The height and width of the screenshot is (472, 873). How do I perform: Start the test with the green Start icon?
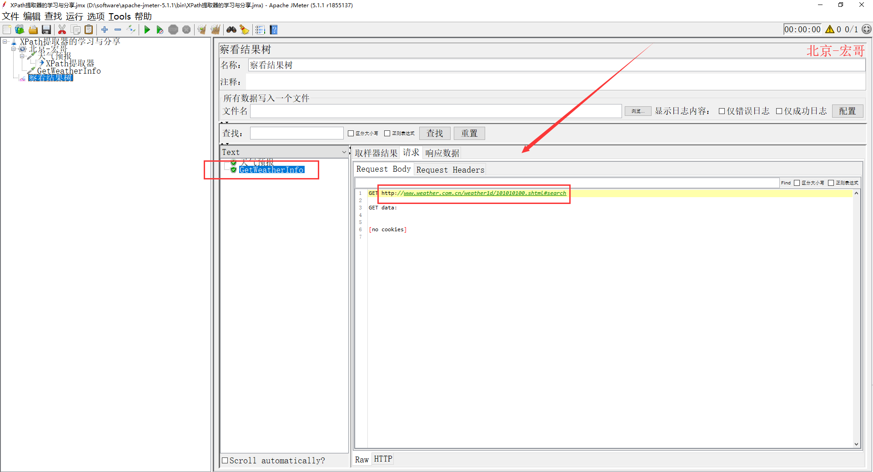coord(147,30)
